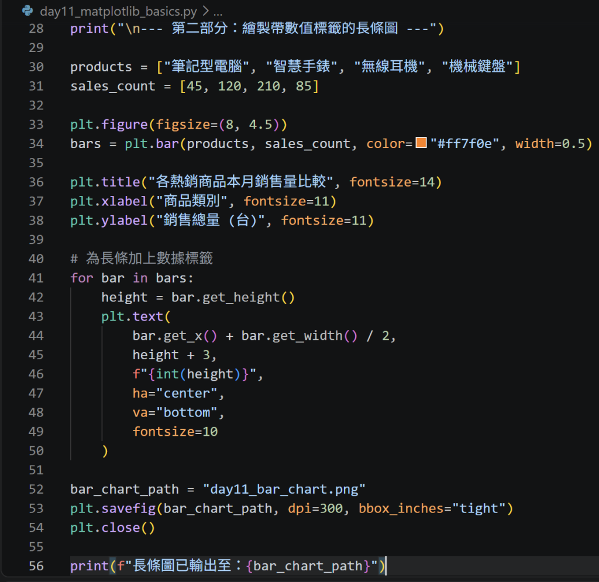
Task: Click the "ylabel" method on line 38
Action: pyautogui.click(x=125, y=221)
